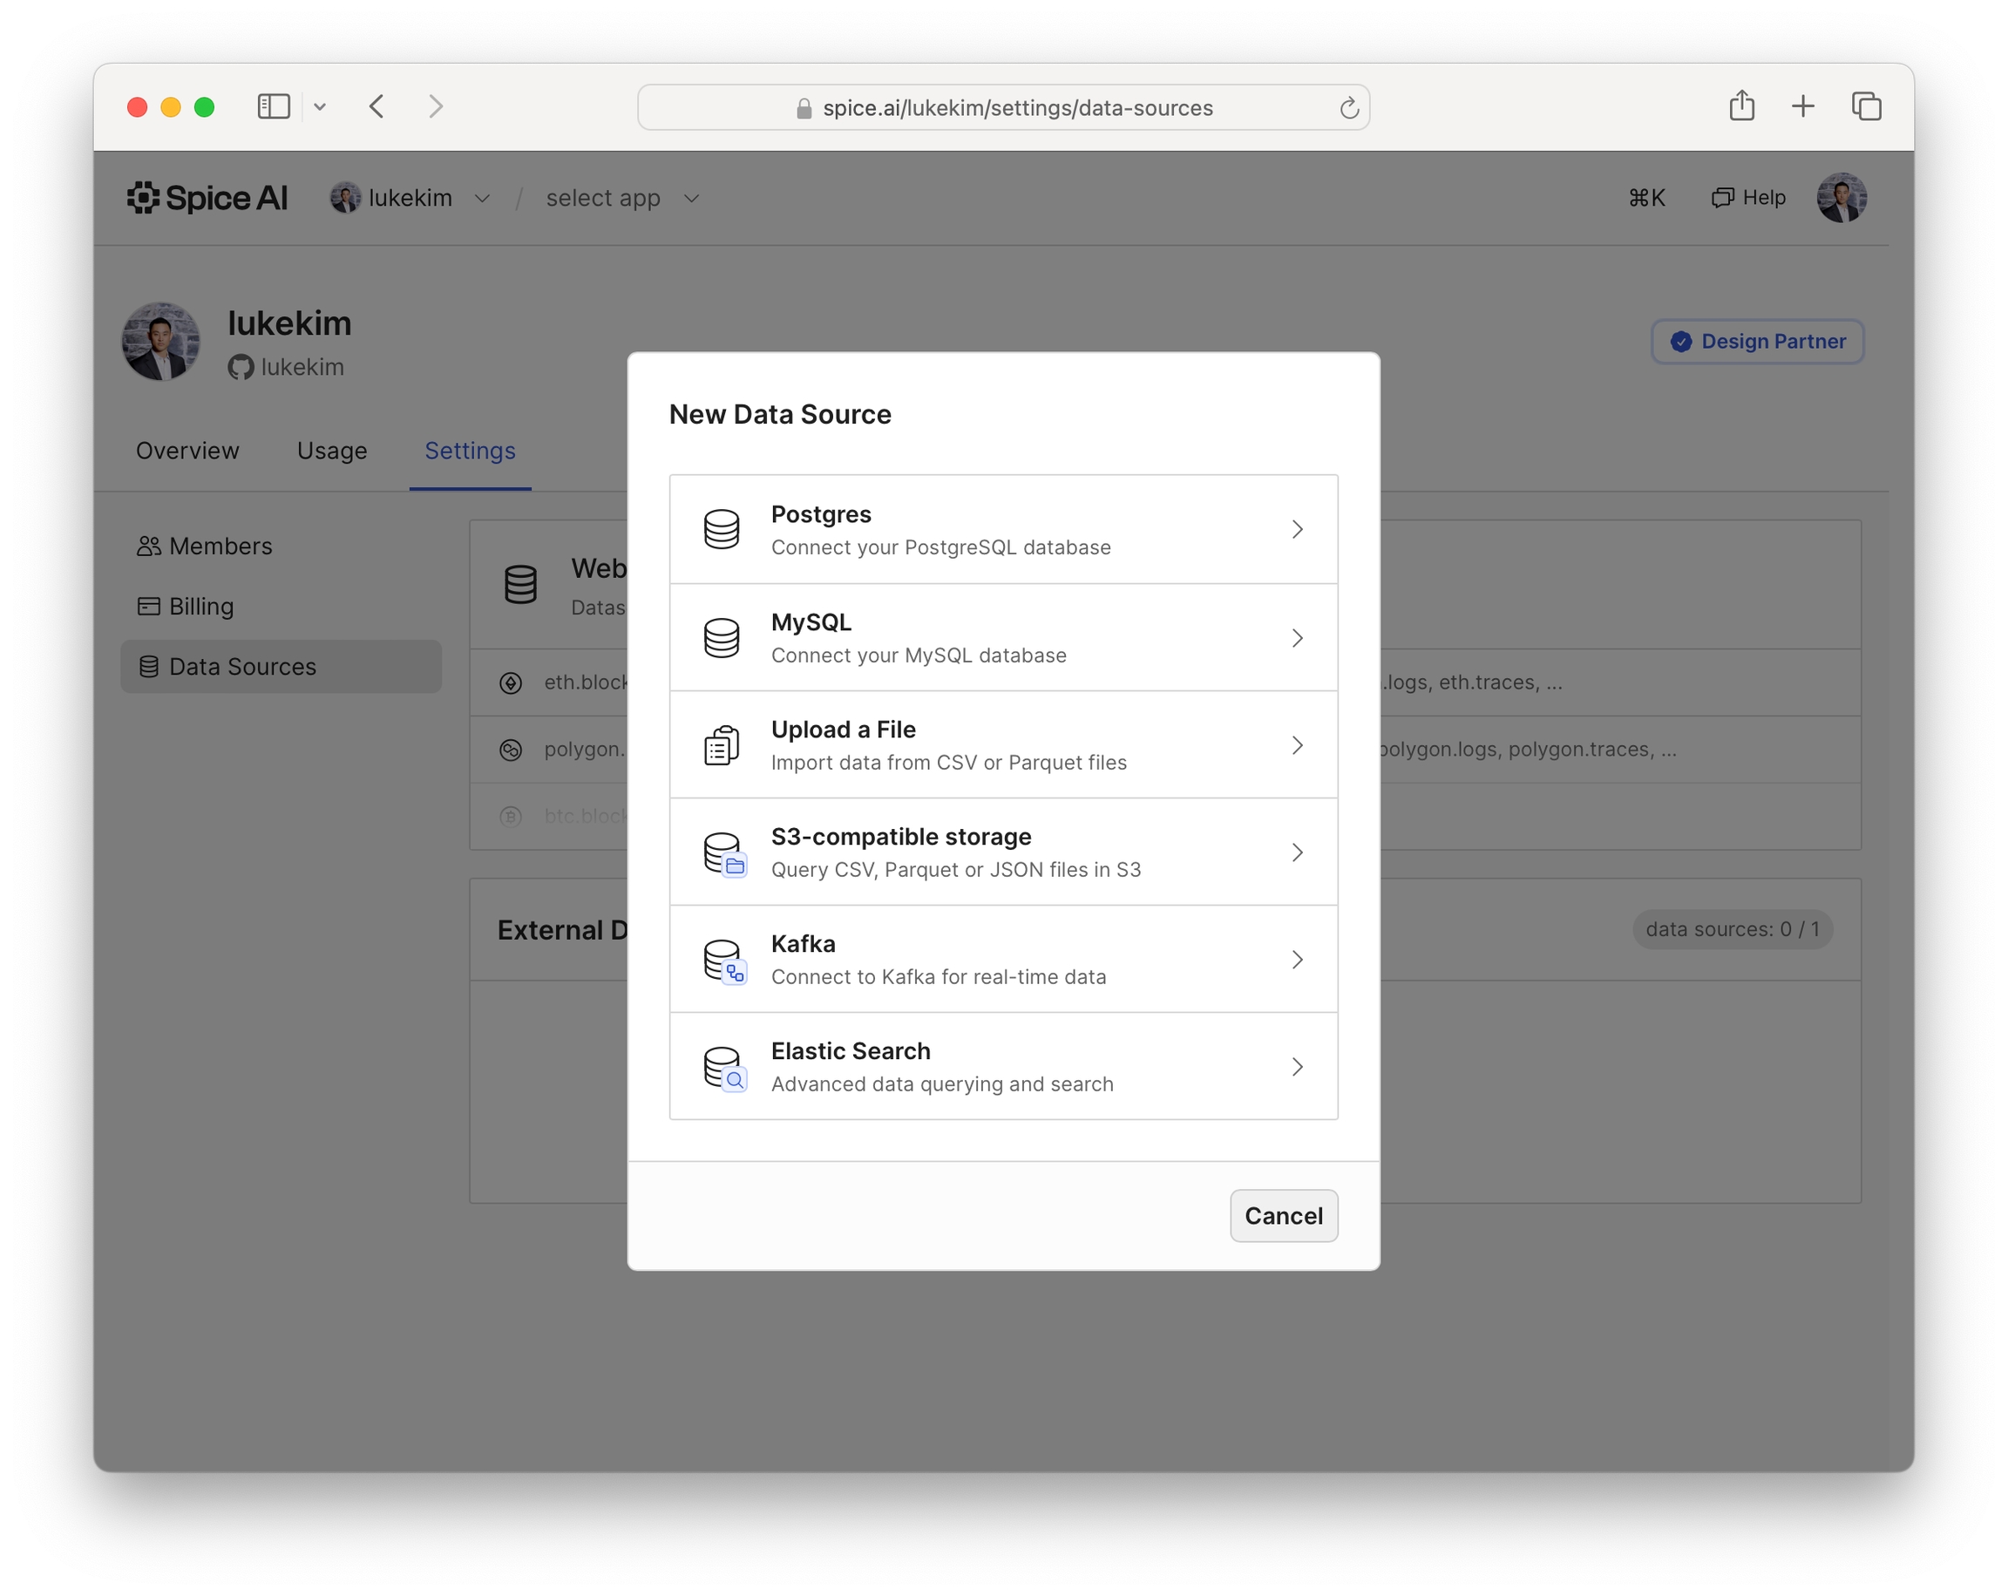Open new tab with plus icon
Image resolution: width=2008 pixels, height=1596 pixels.
pyautogui.click(x=1802, y=106)
